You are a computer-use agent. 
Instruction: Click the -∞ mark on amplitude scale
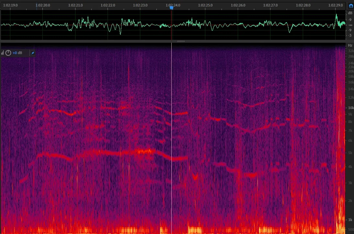coord(350,25)
